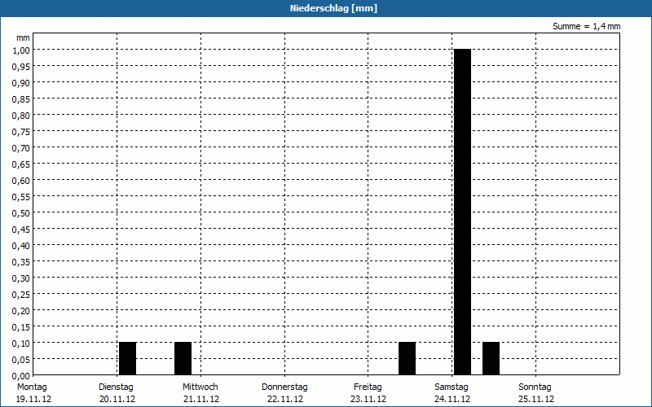The height and width of the screenshot is (407, 652).
Task: Select the 0,10 mm bar just before Mittwoch
Action: tap(183, 358)
